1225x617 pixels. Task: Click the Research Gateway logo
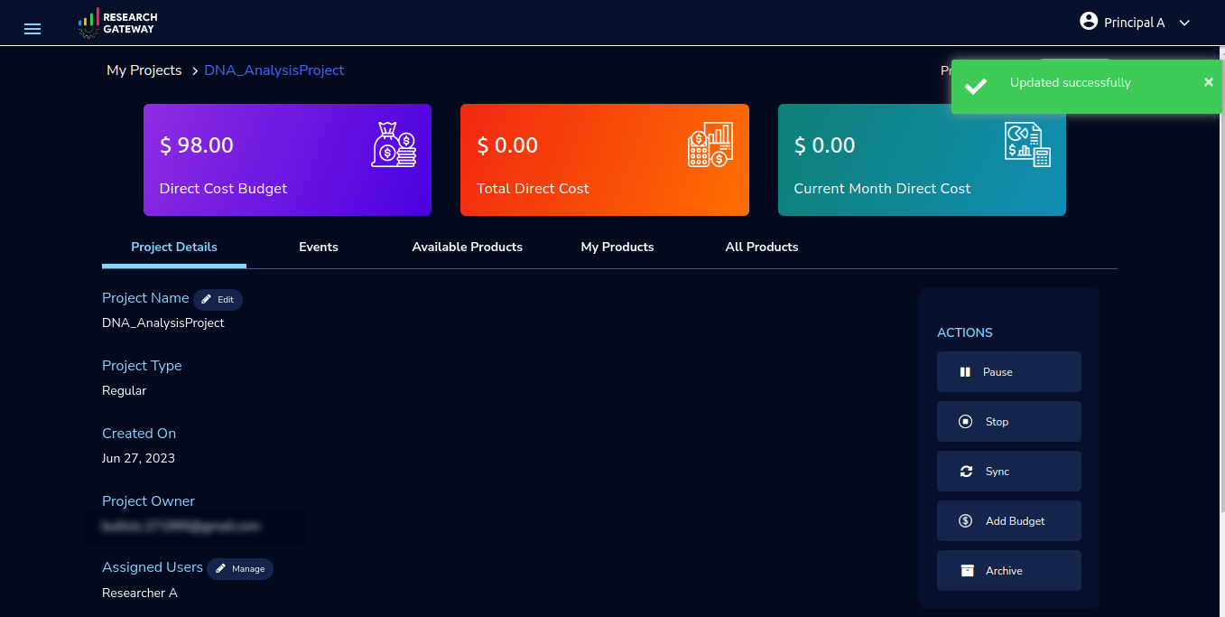[117, 23]
